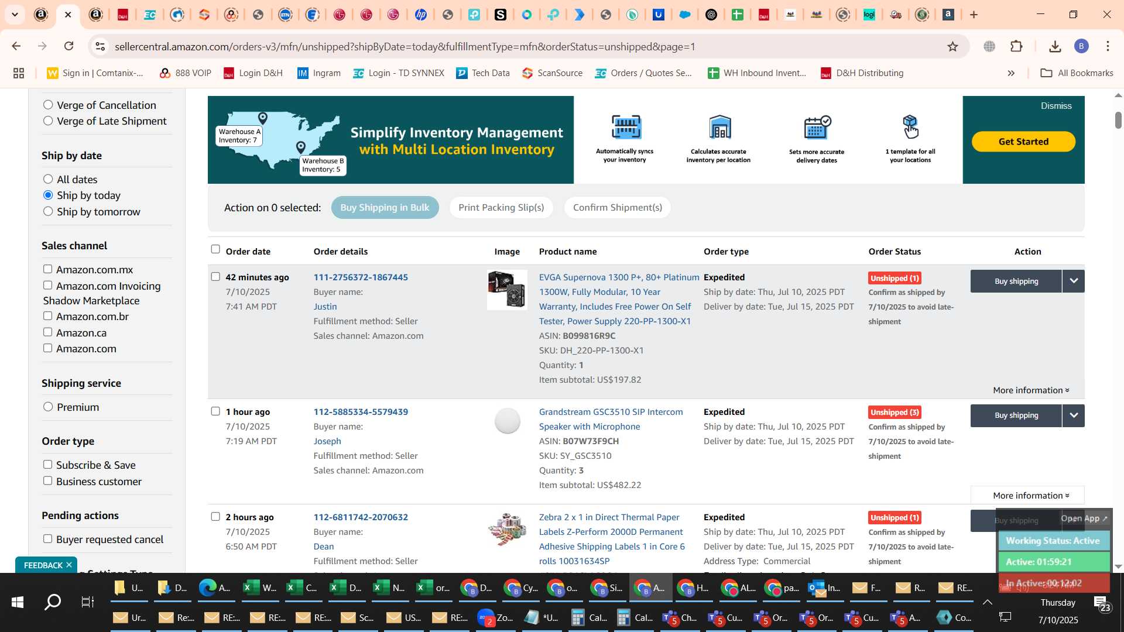Open the Chrome profile avatar B
Screen dimensions: 1124x632
pos(1081,46)
